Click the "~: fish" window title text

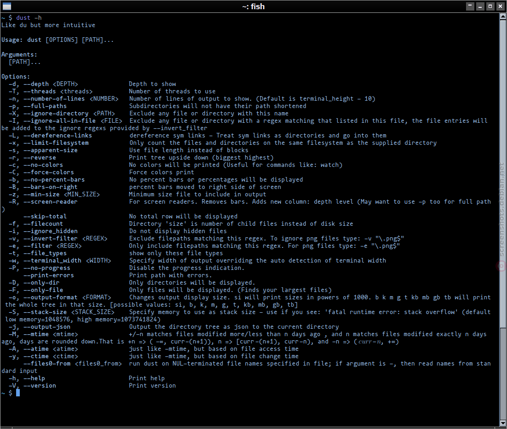tap(253, 6)
